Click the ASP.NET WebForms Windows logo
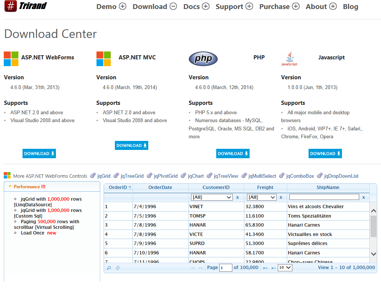 (11, 59)
